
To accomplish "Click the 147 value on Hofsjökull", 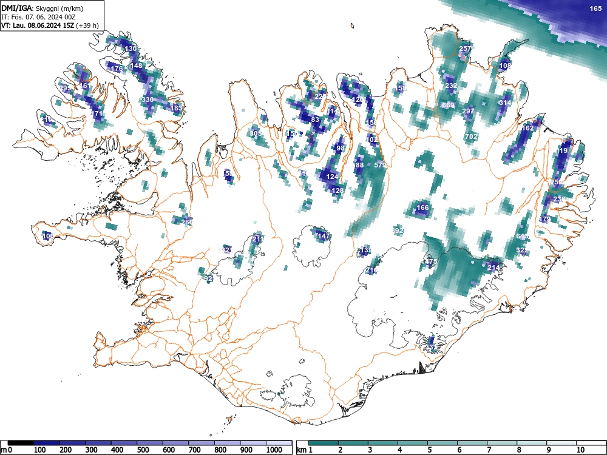I will [324, 236].
